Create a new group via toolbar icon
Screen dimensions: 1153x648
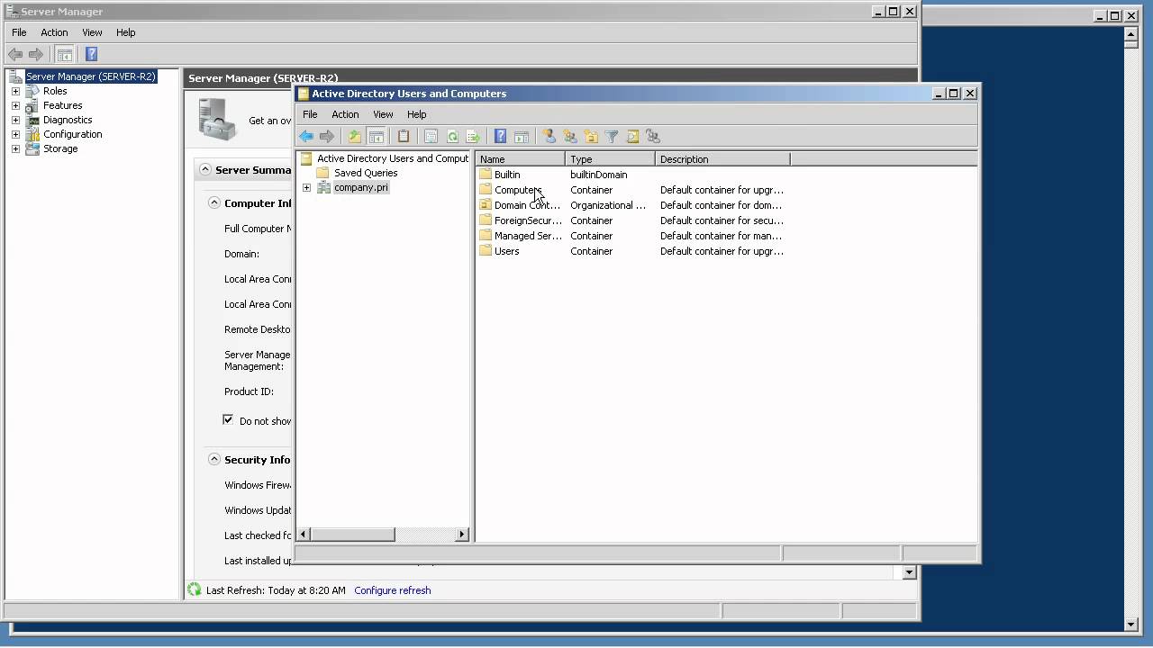[570, 137]
